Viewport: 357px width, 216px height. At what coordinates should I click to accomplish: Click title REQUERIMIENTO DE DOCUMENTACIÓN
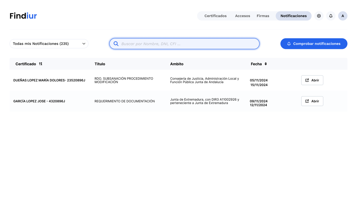(x=125, y=101)
